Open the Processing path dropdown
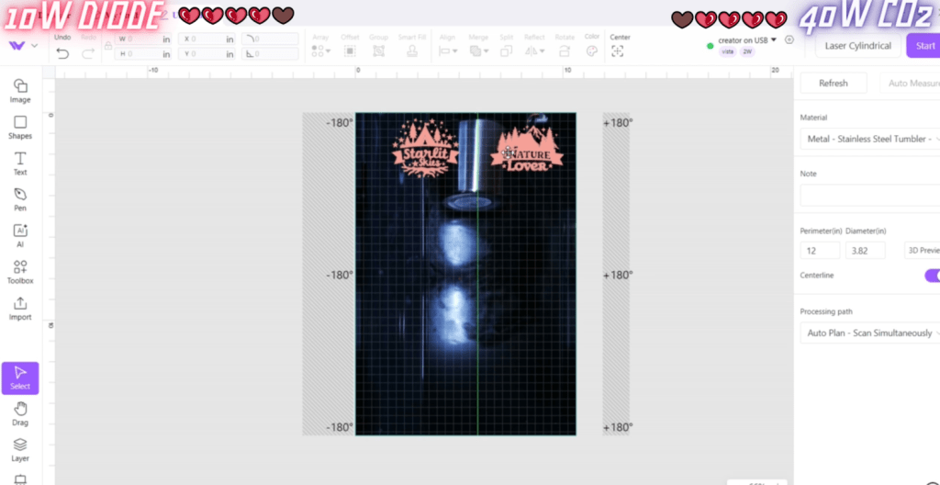The height and width of the screenshot is (485, 940). (x=867, y=333)
